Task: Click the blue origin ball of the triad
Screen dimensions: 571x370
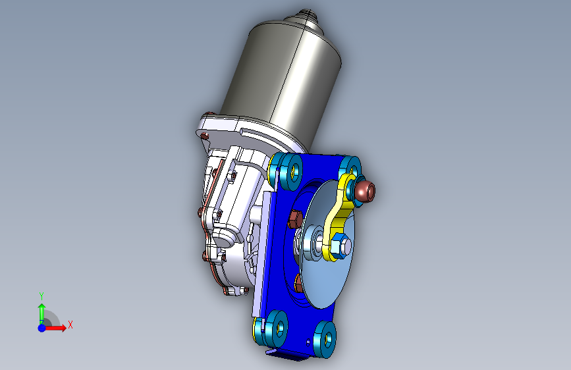Action: point(42,328)
